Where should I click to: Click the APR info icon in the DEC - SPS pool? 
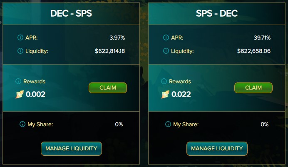20,37
